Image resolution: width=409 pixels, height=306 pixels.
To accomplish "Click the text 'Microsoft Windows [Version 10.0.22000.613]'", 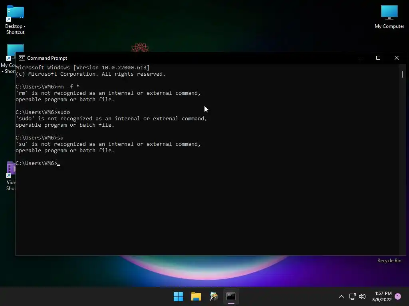I will 83,68.
